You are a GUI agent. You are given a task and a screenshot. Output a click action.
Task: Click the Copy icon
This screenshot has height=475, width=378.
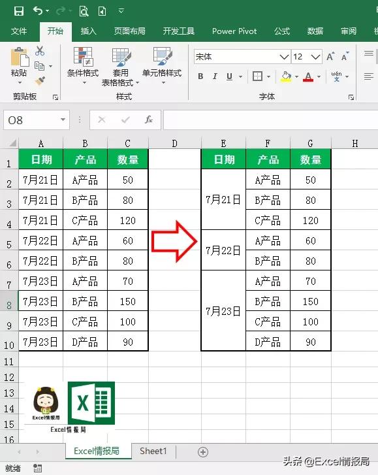pos(39,65)
